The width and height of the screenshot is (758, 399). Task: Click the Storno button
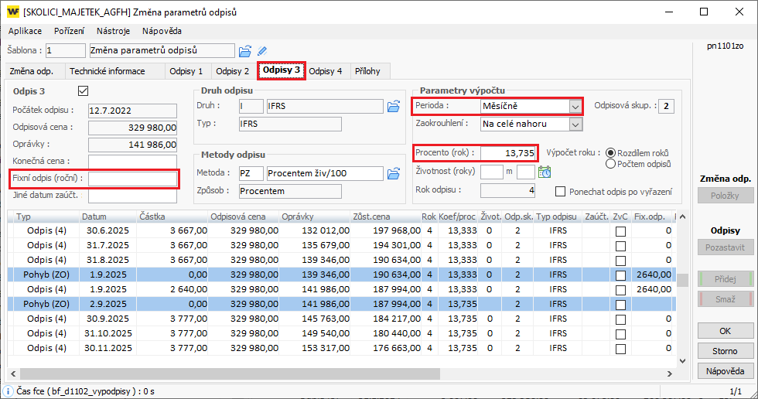coord(725,351)
